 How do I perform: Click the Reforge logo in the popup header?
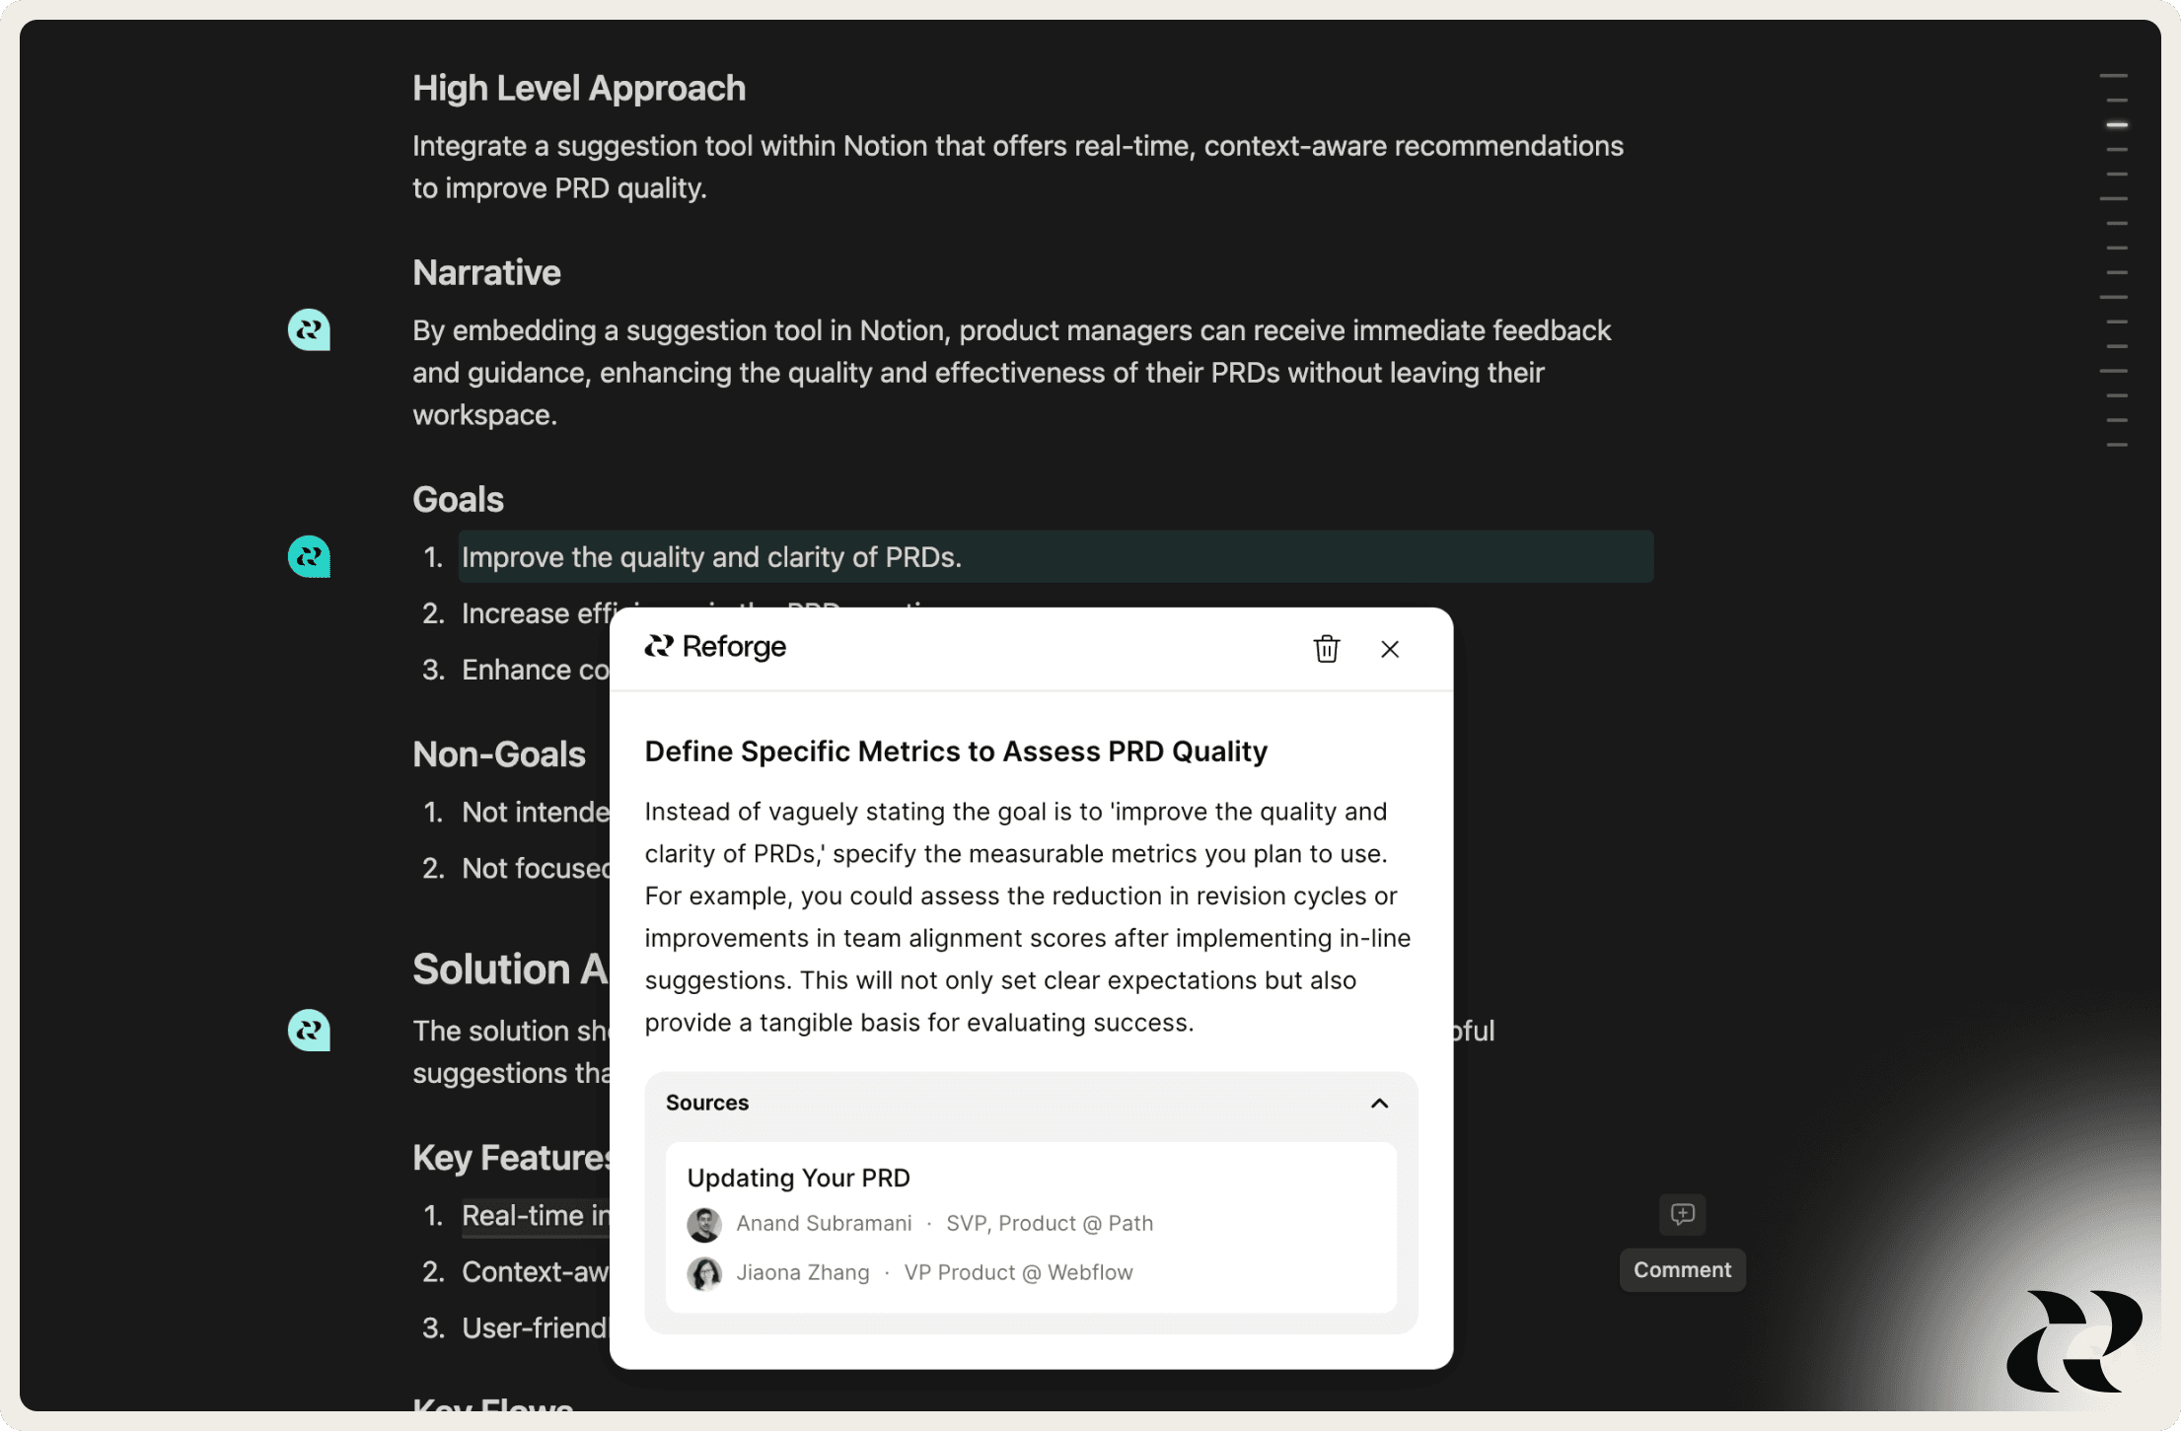tap(714, 647)
